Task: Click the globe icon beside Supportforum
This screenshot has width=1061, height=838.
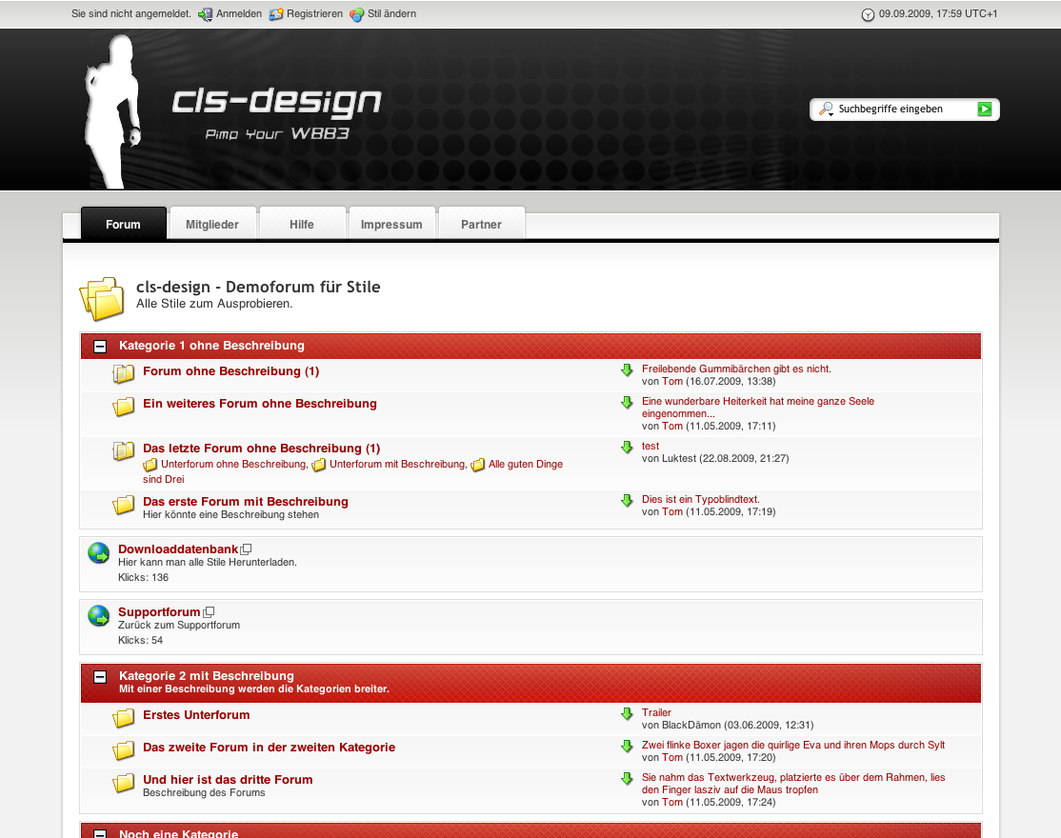Action: (x=99, y=616)
